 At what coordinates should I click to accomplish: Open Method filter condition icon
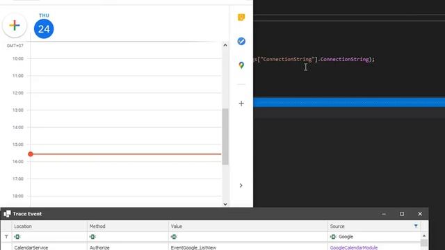click(92, 237)
